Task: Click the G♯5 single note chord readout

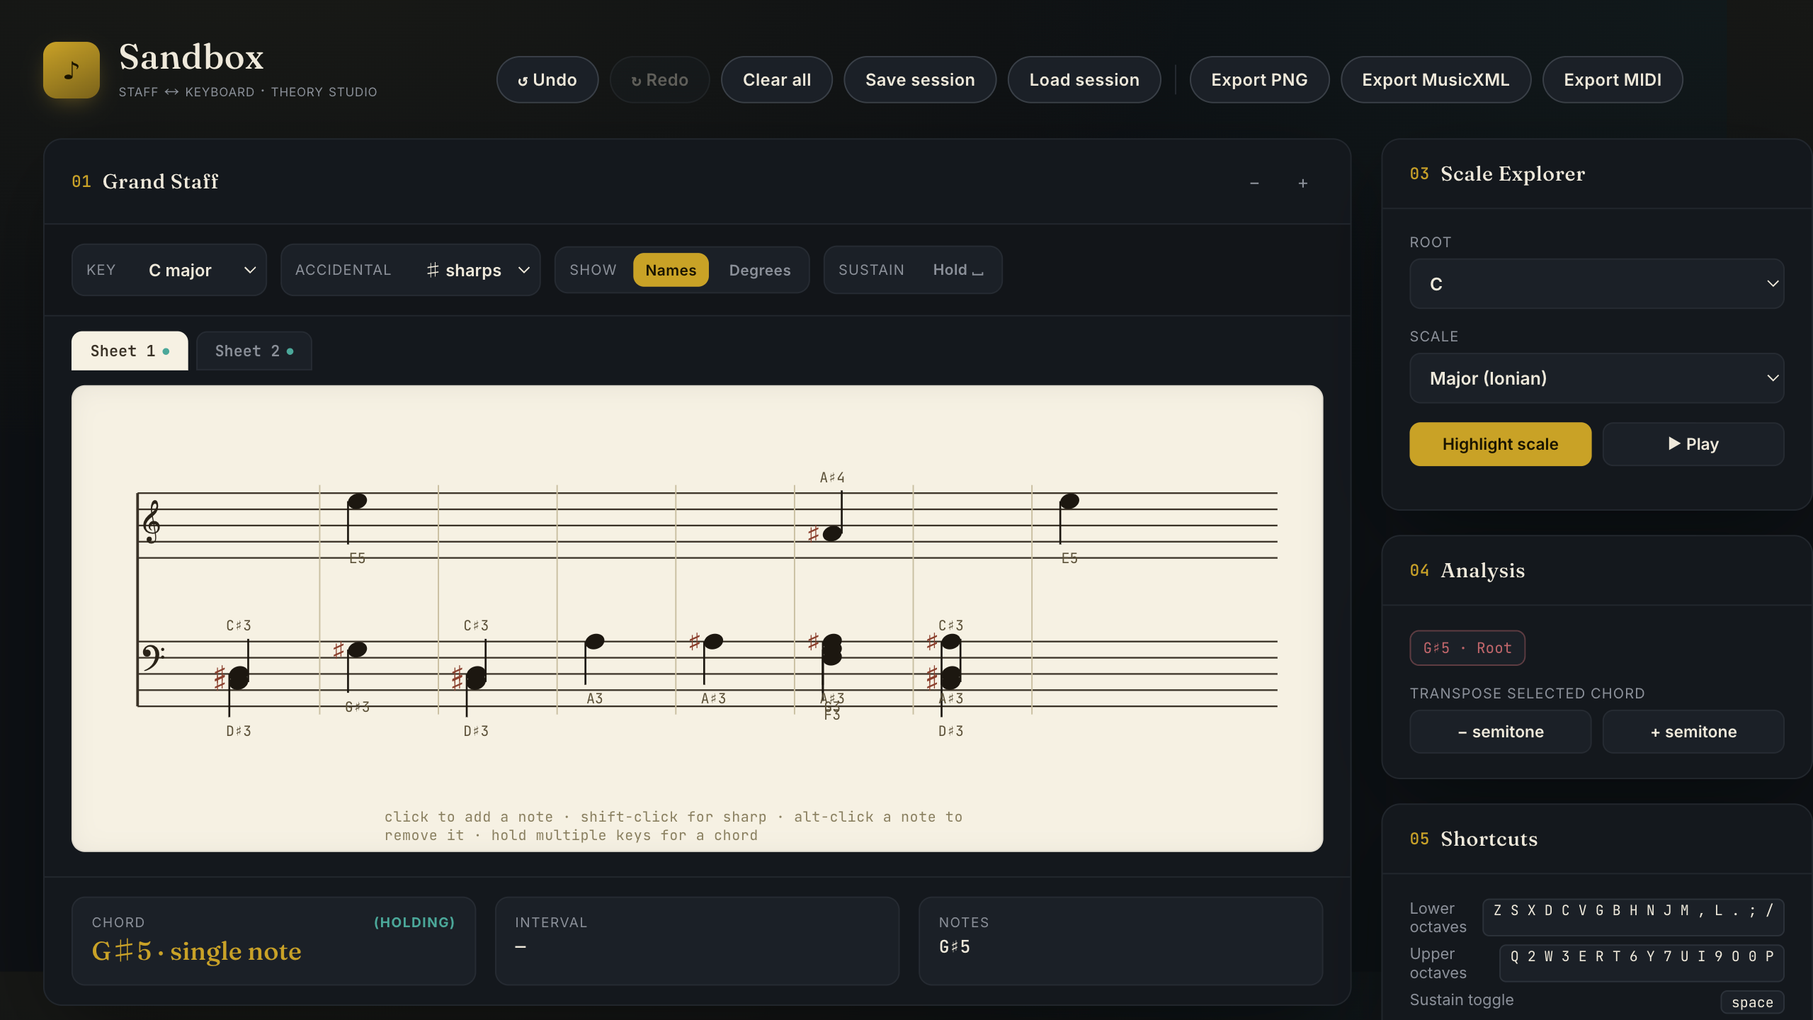Action: (x=197, y=951)
